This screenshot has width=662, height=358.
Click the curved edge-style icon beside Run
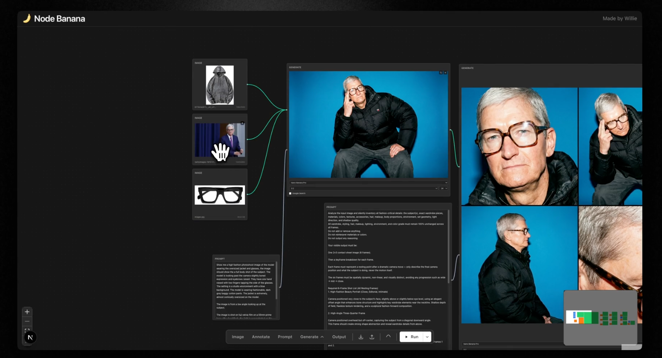pos(388,336)
